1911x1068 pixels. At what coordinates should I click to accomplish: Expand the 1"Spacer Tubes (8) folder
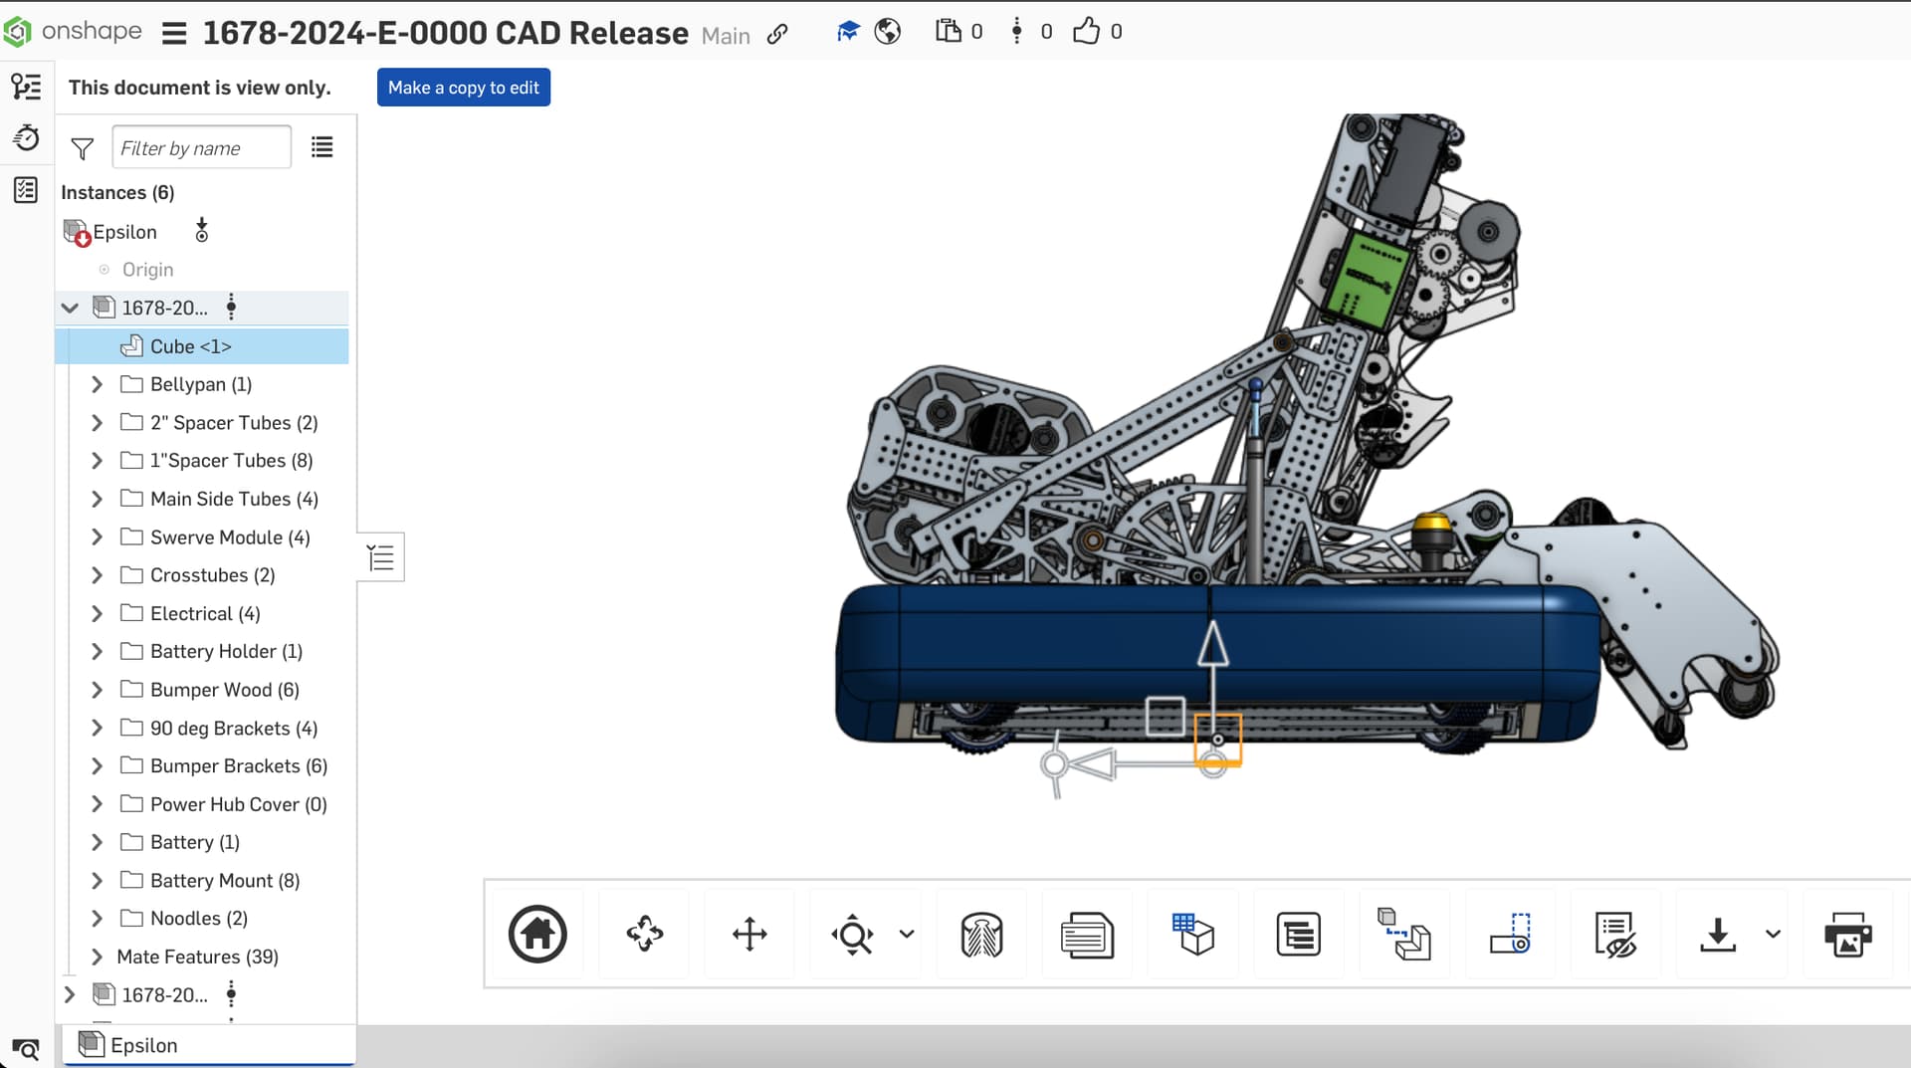(x=97, y=461)
